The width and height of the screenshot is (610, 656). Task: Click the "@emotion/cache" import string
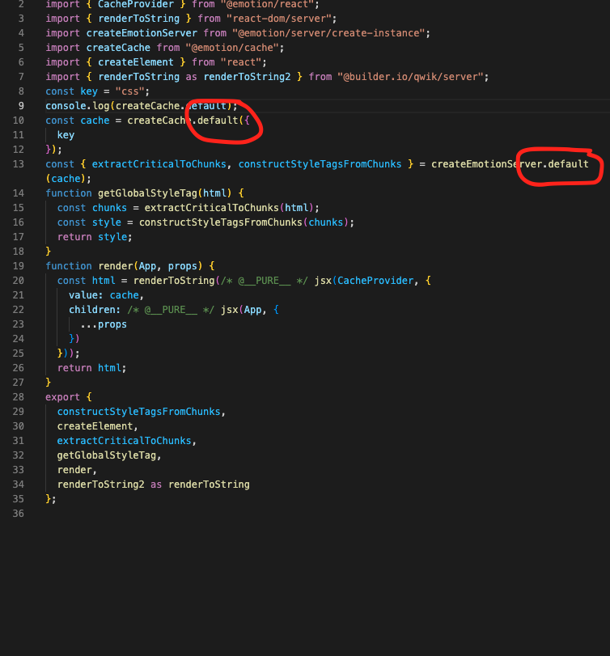(233, 48)
